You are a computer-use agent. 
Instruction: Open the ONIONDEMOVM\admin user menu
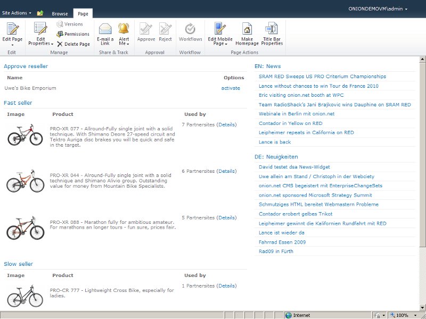(378, 9)
